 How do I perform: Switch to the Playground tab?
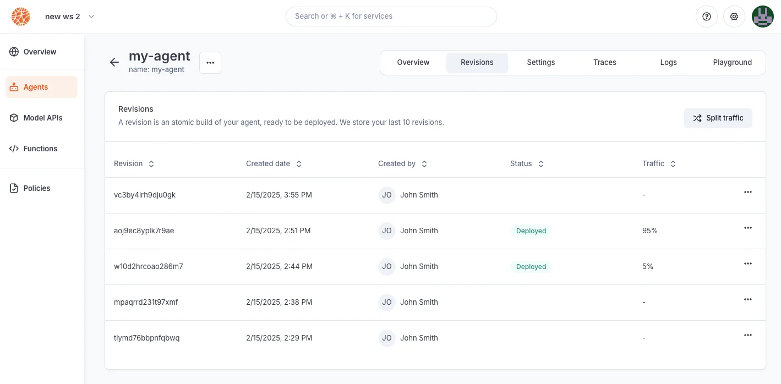tap(732, 62)
